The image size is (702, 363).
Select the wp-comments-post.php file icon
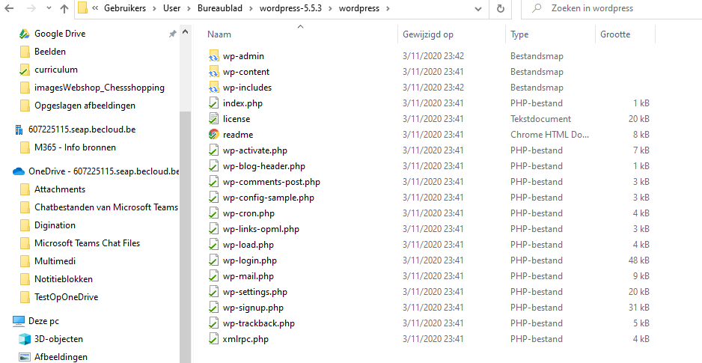click(x=213, y=182)
